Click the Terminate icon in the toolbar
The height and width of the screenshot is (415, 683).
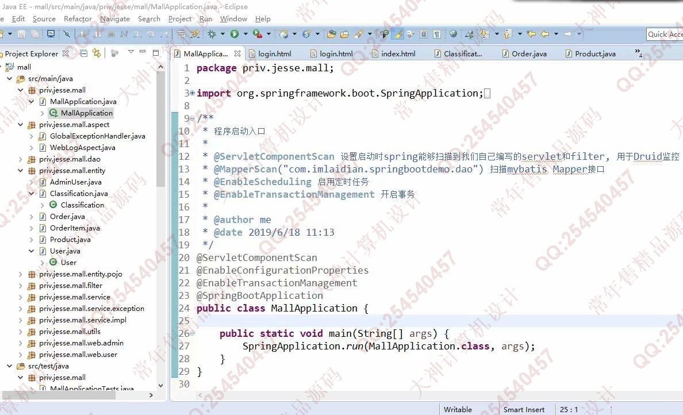click(x=111, y=34)
